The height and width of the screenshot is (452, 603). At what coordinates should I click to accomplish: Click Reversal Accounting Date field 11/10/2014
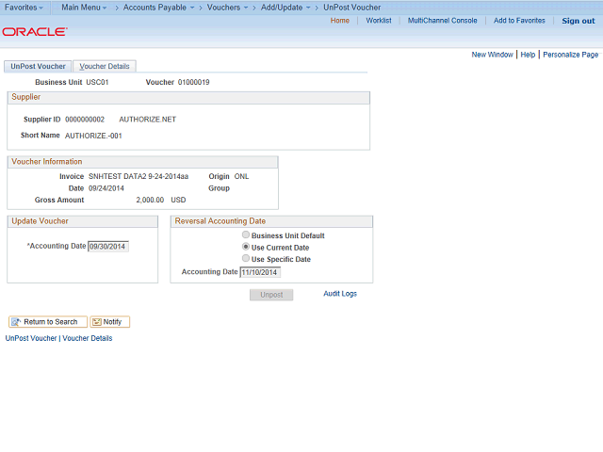click(x=260, y=272)
